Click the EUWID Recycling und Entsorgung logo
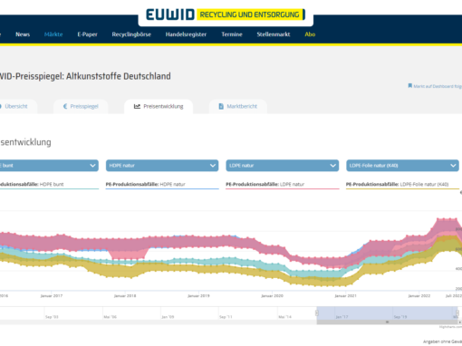This screenshot has height=346, width=462. tap(226, 14)
